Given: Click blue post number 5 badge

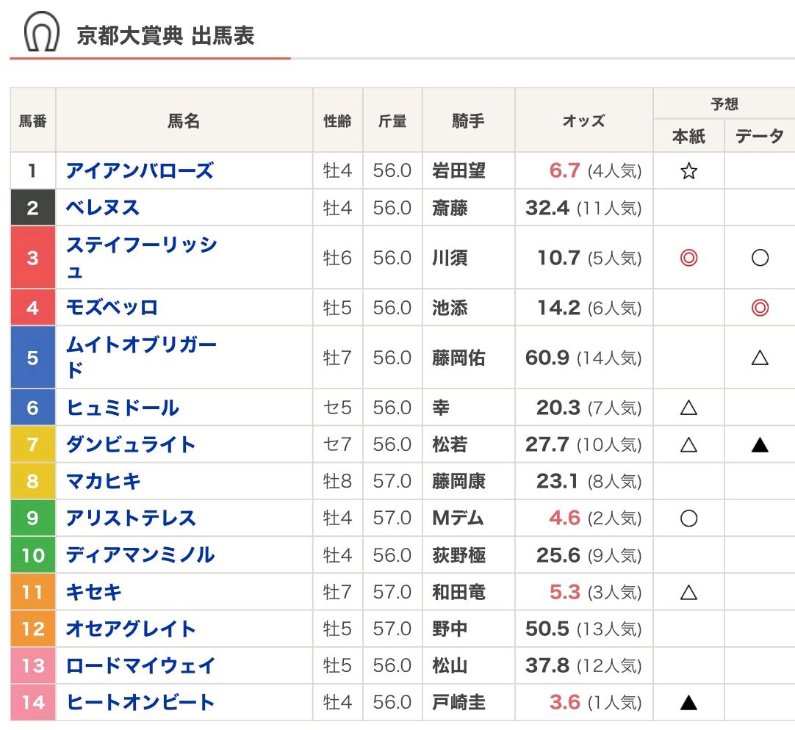Looking at the screenshot, I should pyautogui.click(x=33, y=358).
